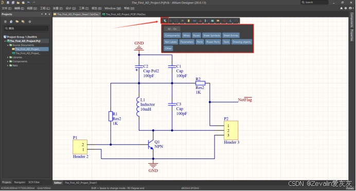Toggle Net Labels selection filter
Screen dimensions: 356x191
coord(171,42)
